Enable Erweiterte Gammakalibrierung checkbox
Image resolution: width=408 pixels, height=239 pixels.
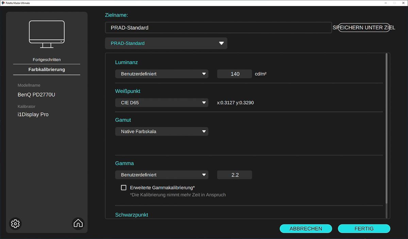(x=124, y=188)
